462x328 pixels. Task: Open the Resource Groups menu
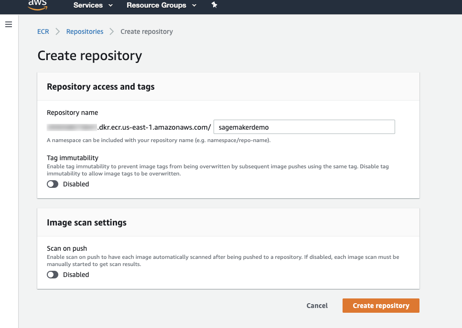[x=156, y=5]
